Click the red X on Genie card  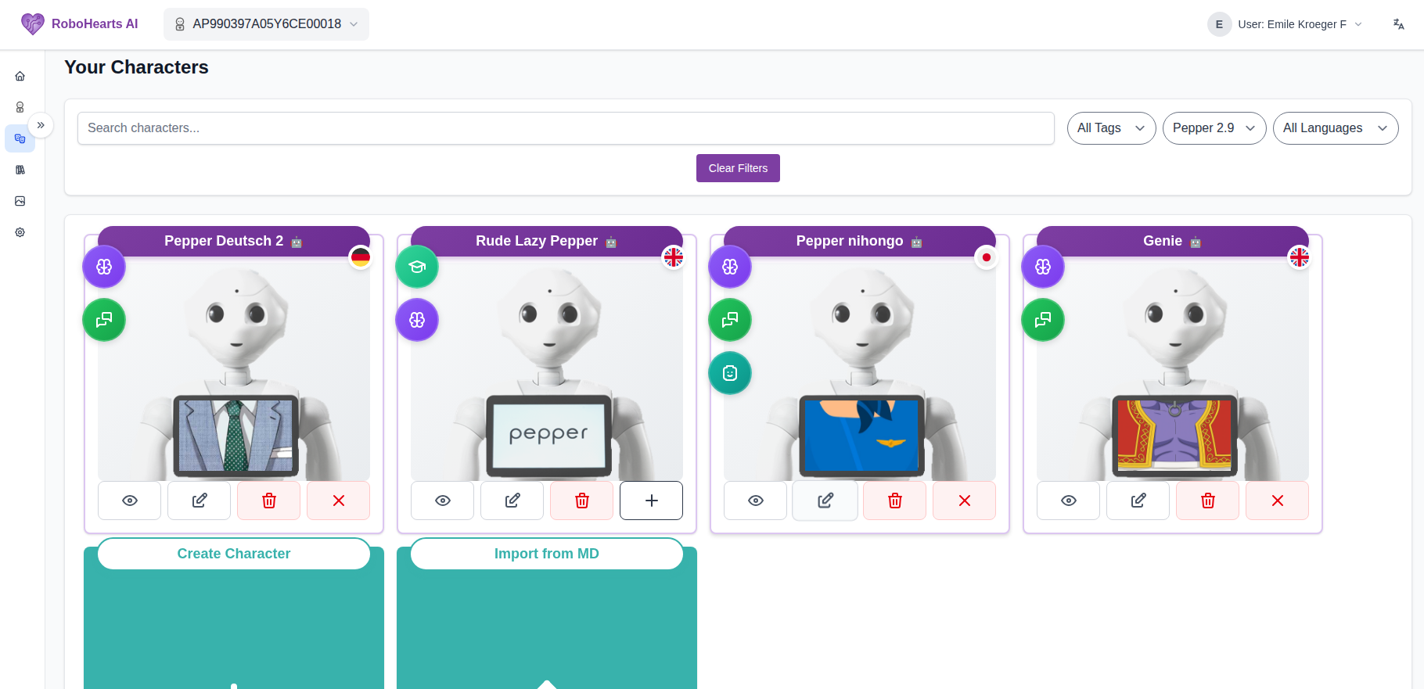pos(1277,501)
